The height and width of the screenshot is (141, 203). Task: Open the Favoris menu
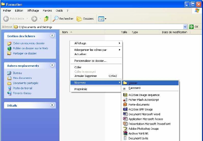(47, 11)
